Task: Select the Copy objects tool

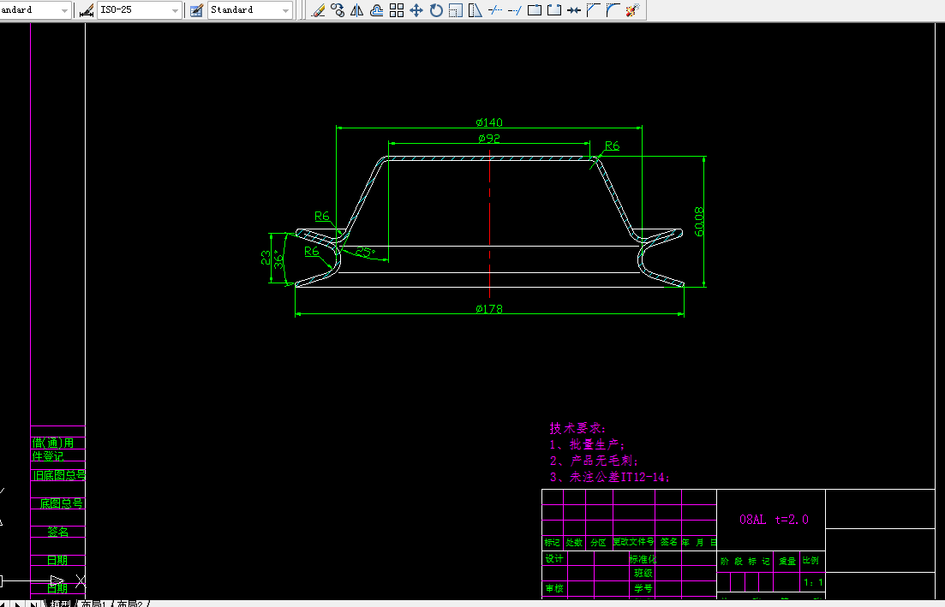Action: pyautogui.click(x=338, y=10)
